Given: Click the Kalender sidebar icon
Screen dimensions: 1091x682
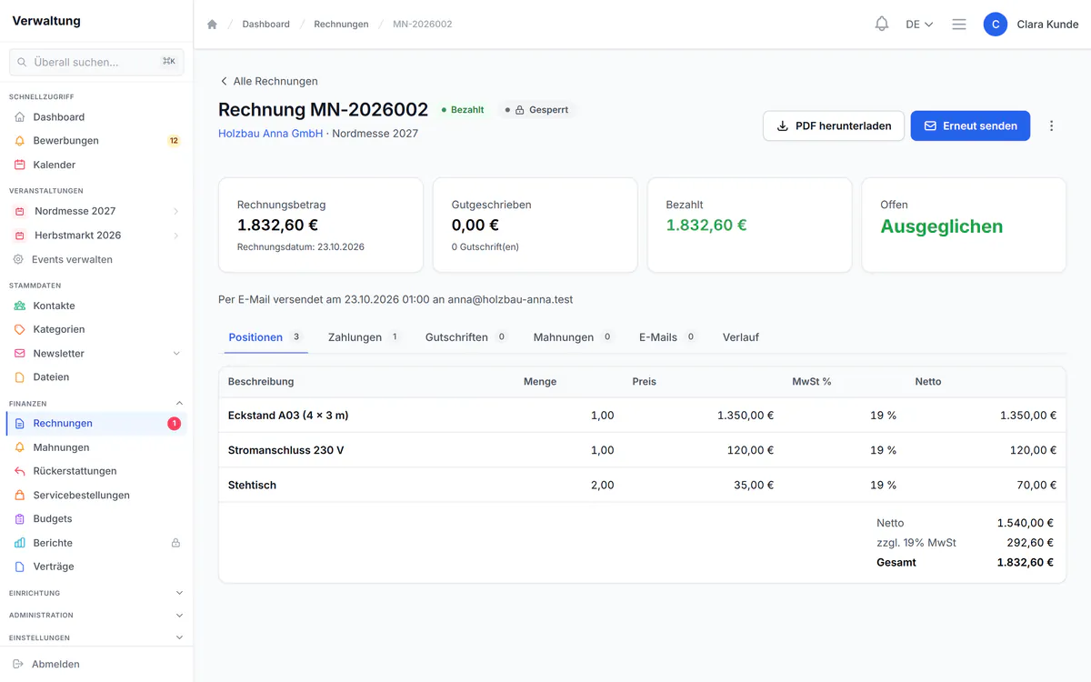Looking at the screenshot, I should tap(20, 165).
